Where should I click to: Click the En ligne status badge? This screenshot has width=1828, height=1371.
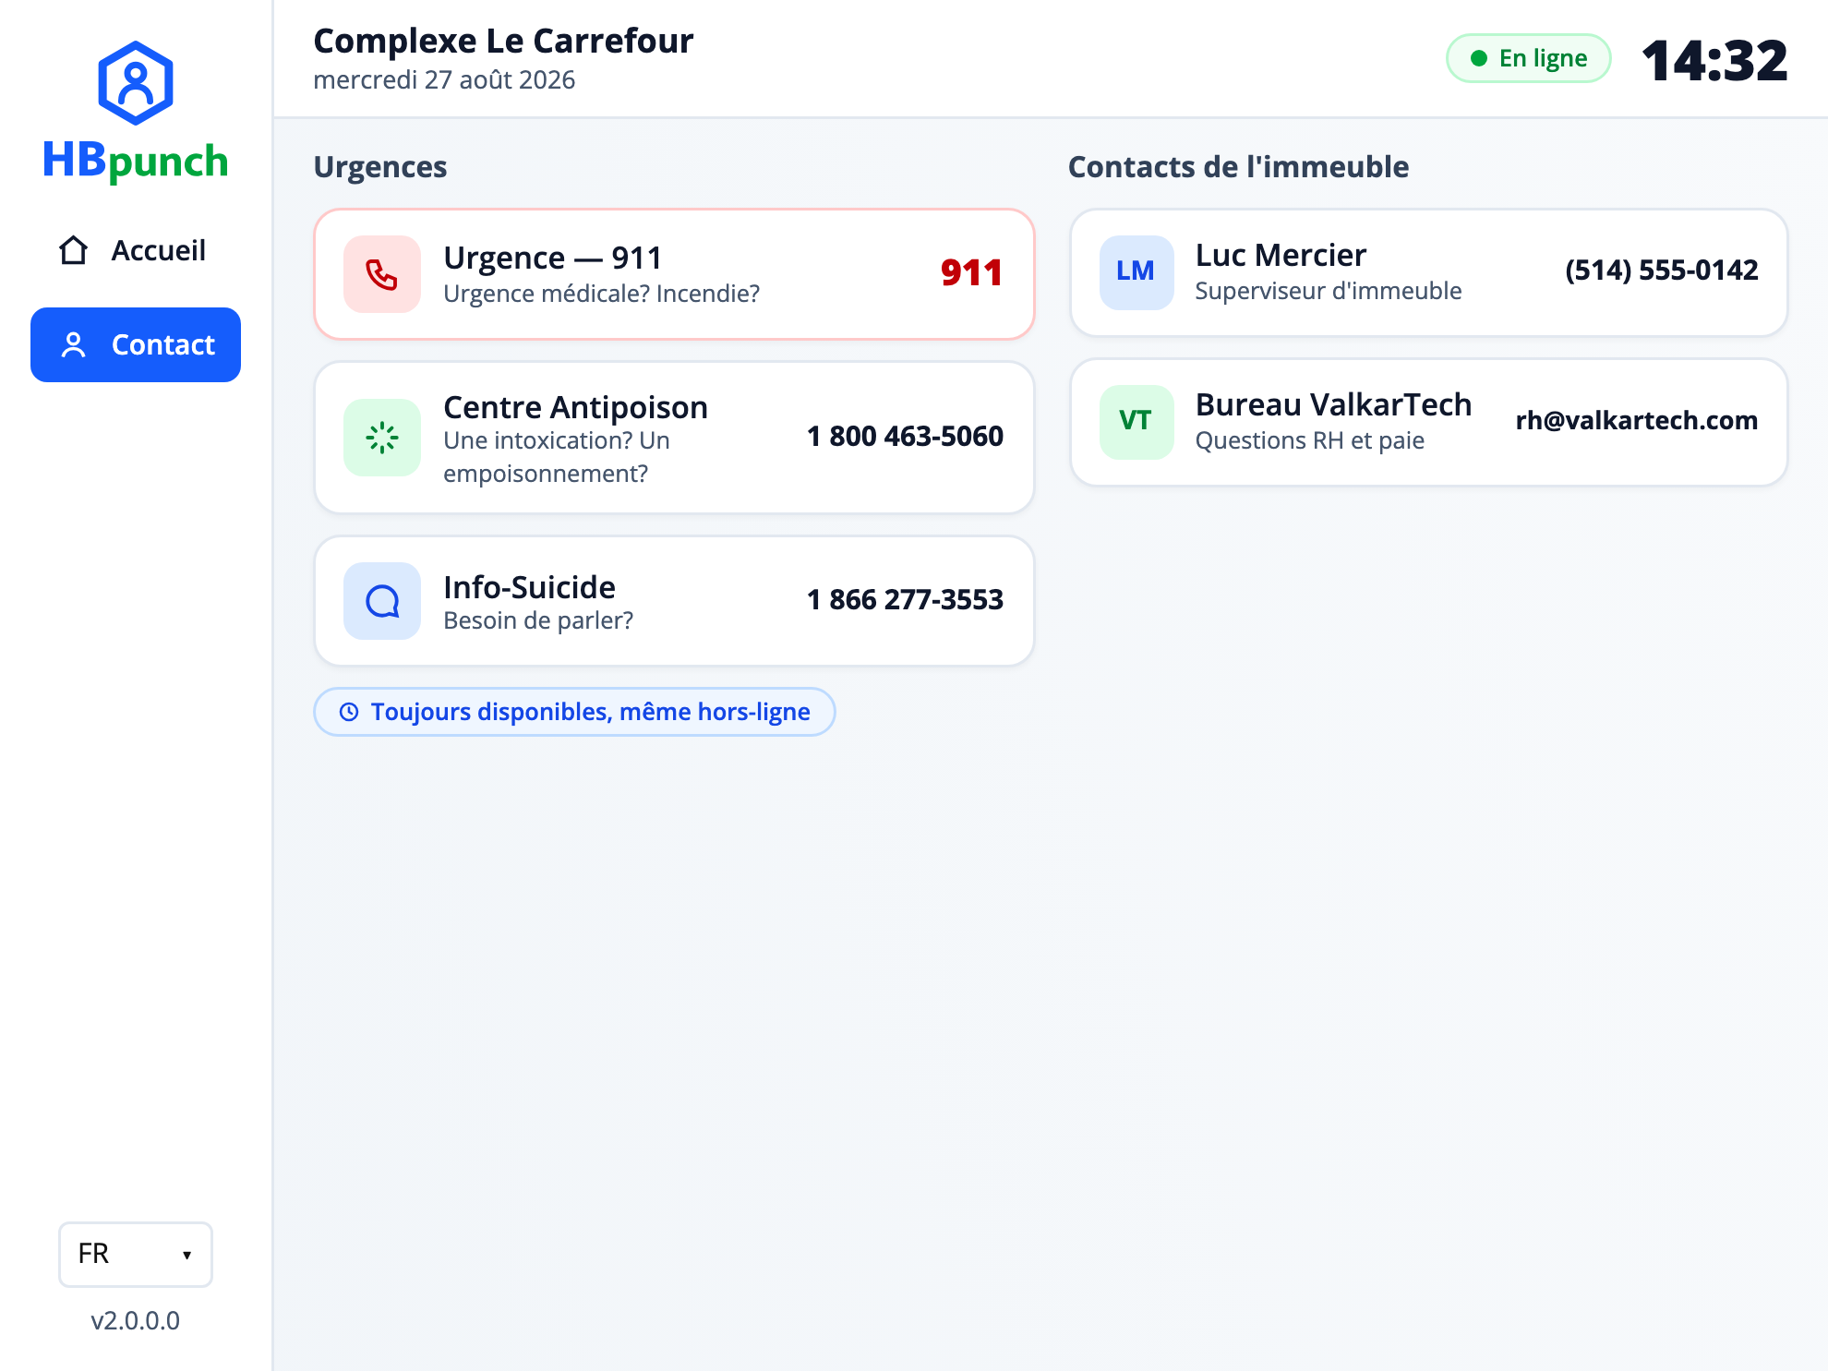1529,58
